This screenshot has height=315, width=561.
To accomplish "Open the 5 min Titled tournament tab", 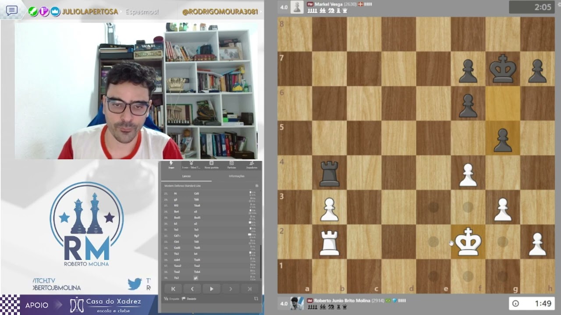I will 191,165.
